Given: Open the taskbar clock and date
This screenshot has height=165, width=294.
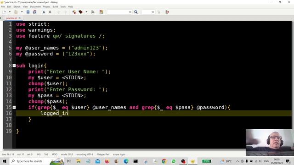Looking at the screenshot, I should [x=277, y=161].
